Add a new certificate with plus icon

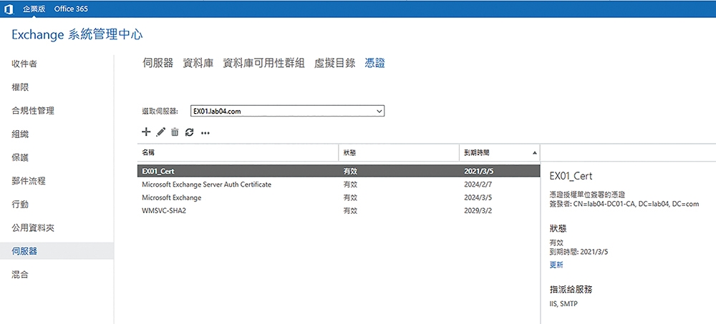[145, 132]
